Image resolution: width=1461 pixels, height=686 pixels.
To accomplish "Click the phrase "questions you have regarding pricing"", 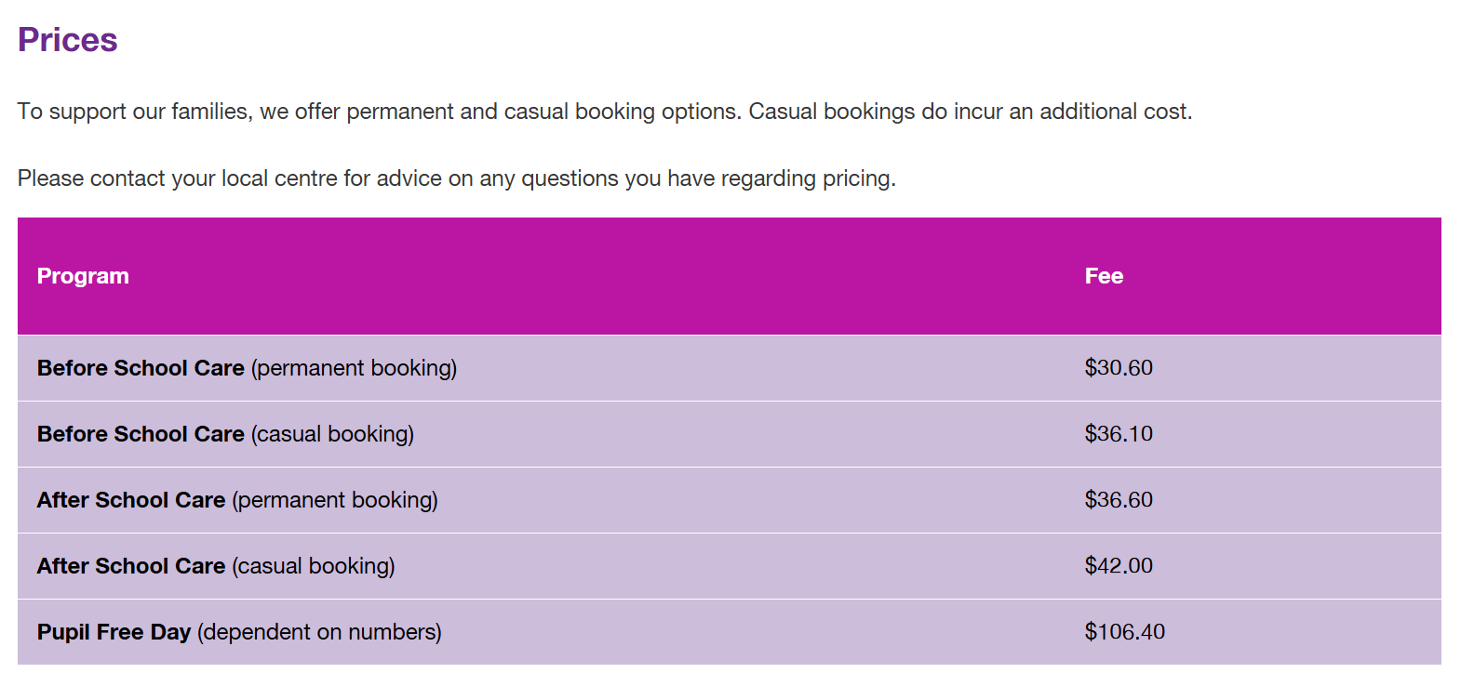I will click(x=707, y=178).
